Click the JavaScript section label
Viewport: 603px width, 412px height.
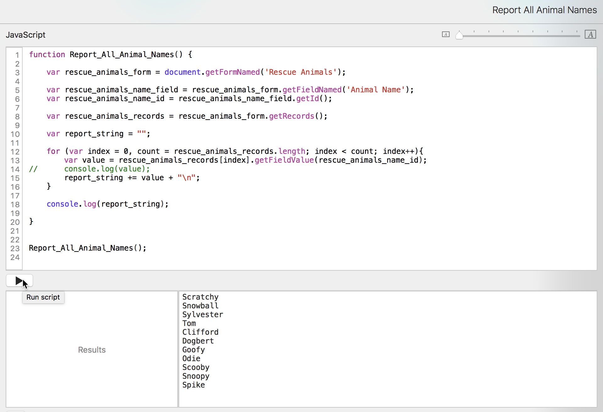pyautogui.click(x=25, y=35)
